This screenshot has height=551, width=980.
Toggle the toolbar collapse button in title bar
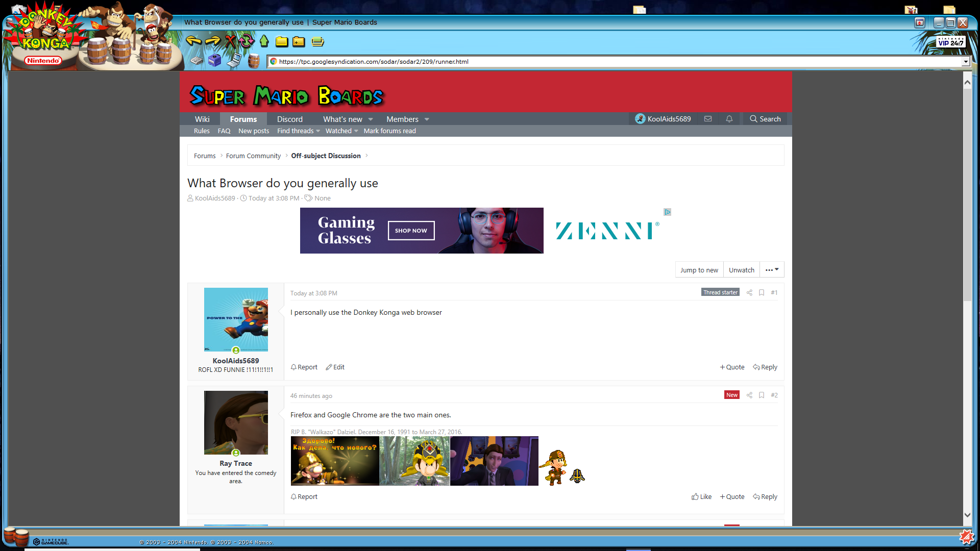[920, 22]
